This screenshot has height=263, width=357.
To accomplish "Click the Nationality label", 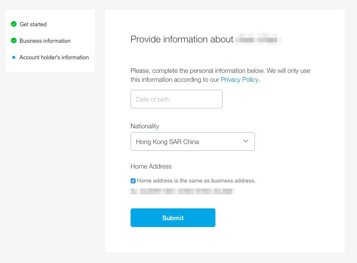I will coord(145,126).
